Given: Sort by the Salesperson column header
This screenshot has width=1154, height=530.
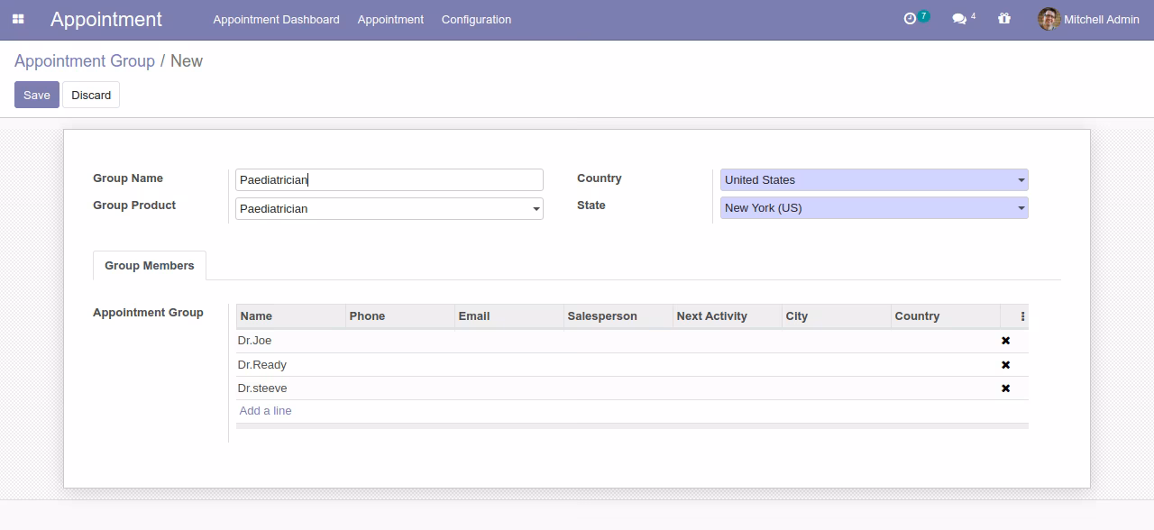Looking at the screenshot, I should [x=618, y=316].
